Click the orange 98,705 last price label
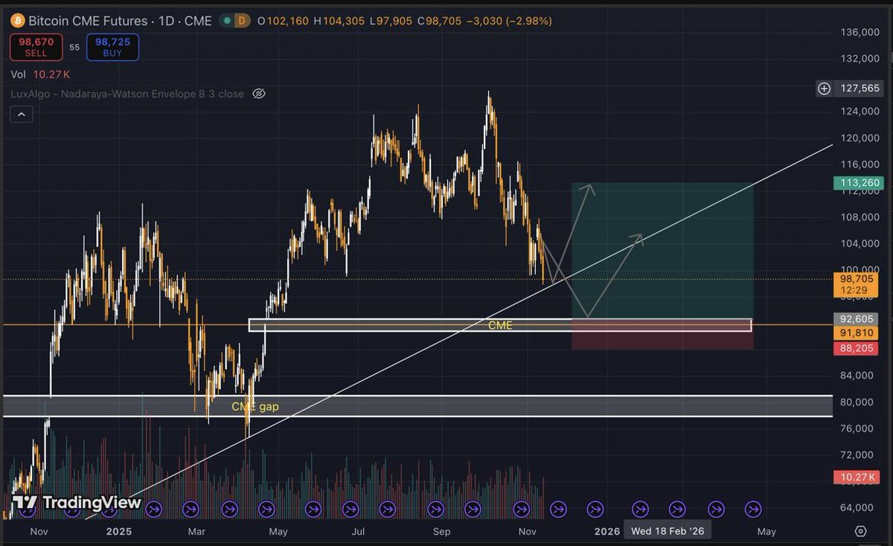893x546 pixels. click(857, 279)
